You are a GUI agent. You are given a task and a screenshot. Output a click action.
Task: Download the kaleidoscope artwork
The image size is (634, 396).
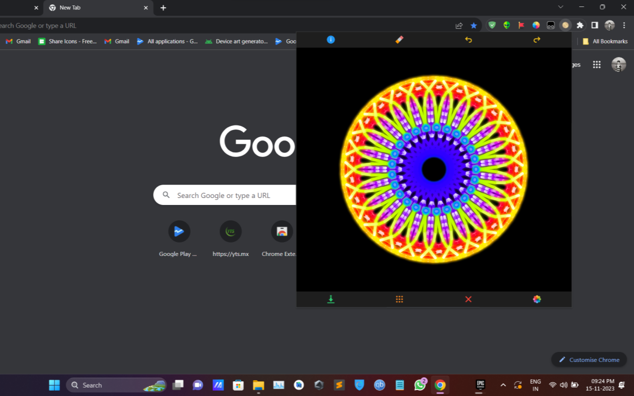tap(331, 299)
